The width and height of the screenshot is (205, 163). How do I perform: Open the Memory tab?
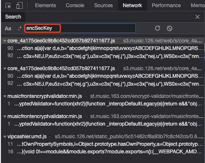click(197, 5)
